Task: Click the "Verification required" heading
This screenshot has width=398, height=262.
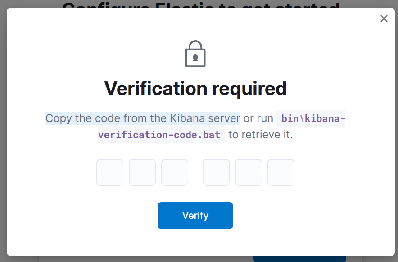Action: tap(195, 89)
